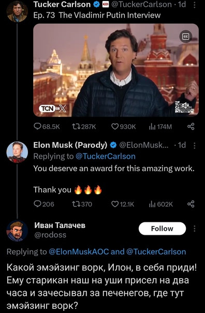Repost Tucker Carlson's tweet with 287K reposts

pos(84,126)
